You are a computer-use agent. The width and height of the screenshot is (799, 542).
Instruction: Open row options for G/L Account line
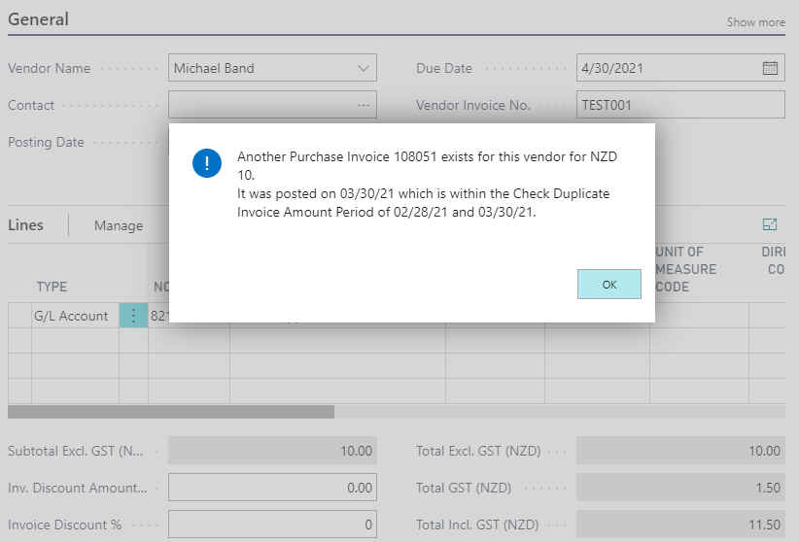pyautogui.click(x=133, y=316)
